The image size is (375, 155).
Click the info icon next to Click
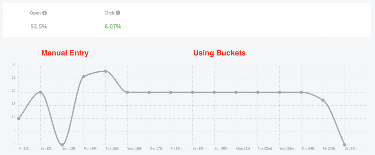click(118, 13)
